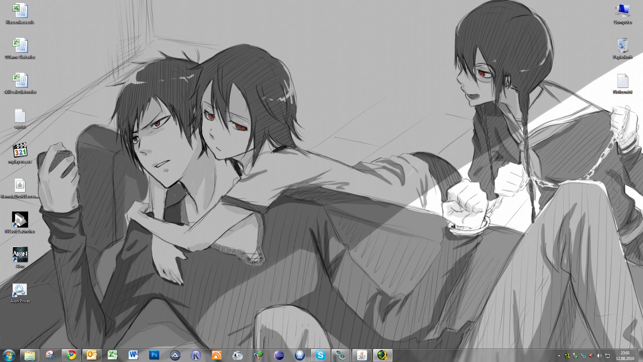Select the Klassenkasse.xls file
This screenshot has width=643, height=362.
pos(20,13)
